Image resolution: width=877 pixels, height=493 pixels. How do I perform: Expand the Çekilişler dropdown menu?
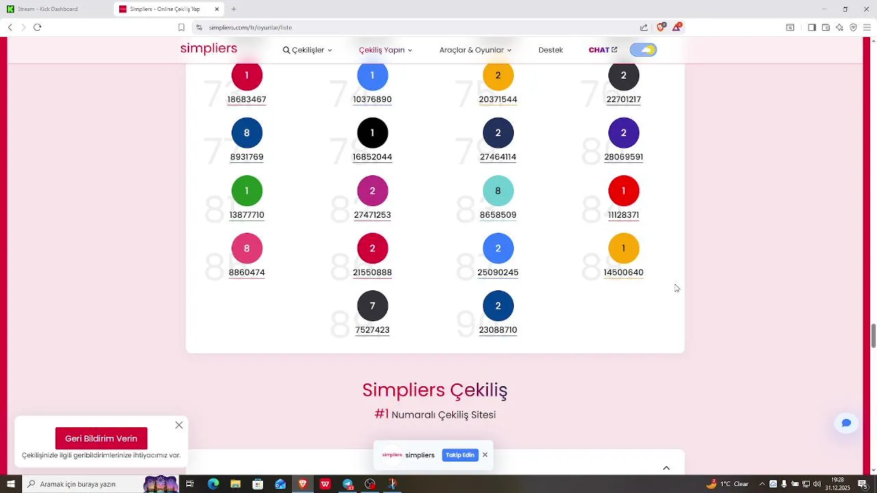(308, 50)
